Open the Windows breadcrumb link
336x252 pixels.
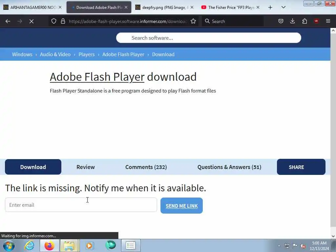point(22,54)
